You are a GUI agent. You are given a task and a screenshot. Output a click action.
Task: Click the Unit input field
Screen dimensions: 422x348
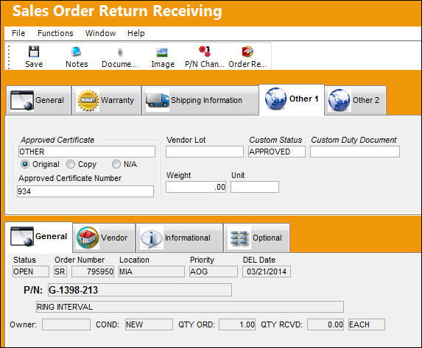pyautogui.click(x=255, y=187)
